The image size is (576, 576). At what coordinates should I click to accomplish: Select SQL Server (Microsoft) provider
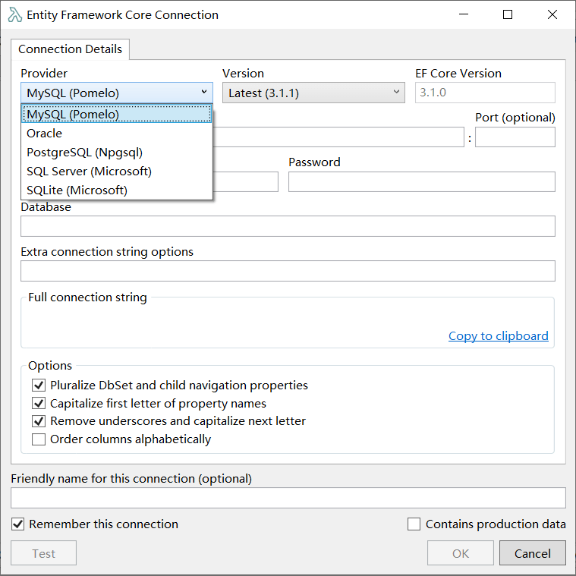[117, 172]
